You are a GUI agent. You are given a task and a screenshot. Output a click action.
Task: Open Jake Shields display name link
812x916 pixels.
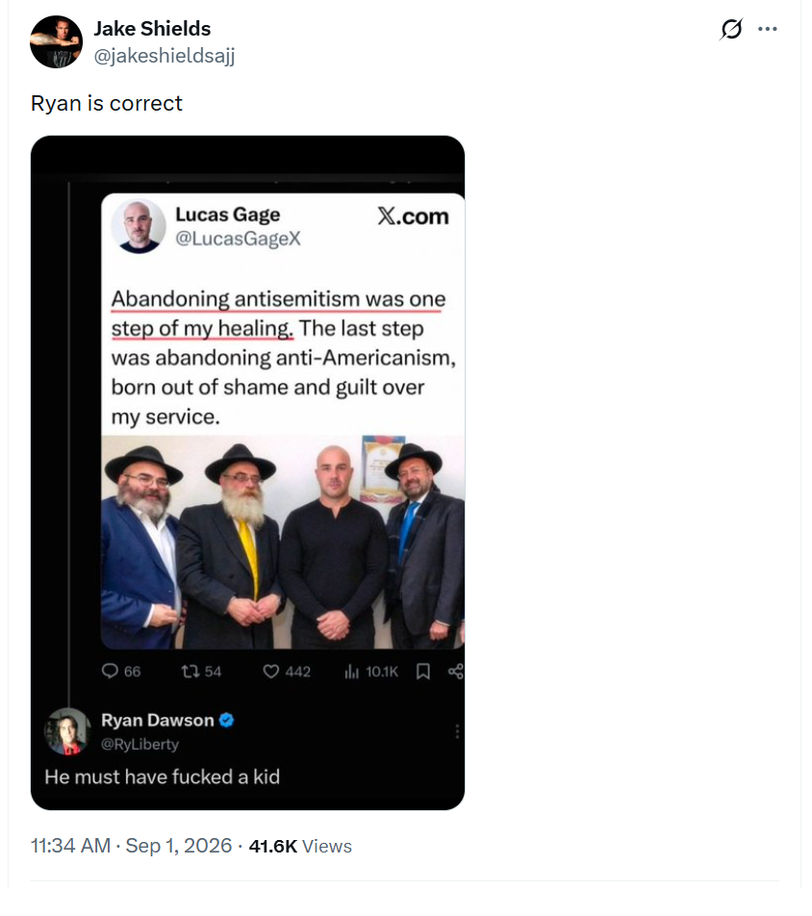pos(152,29)
